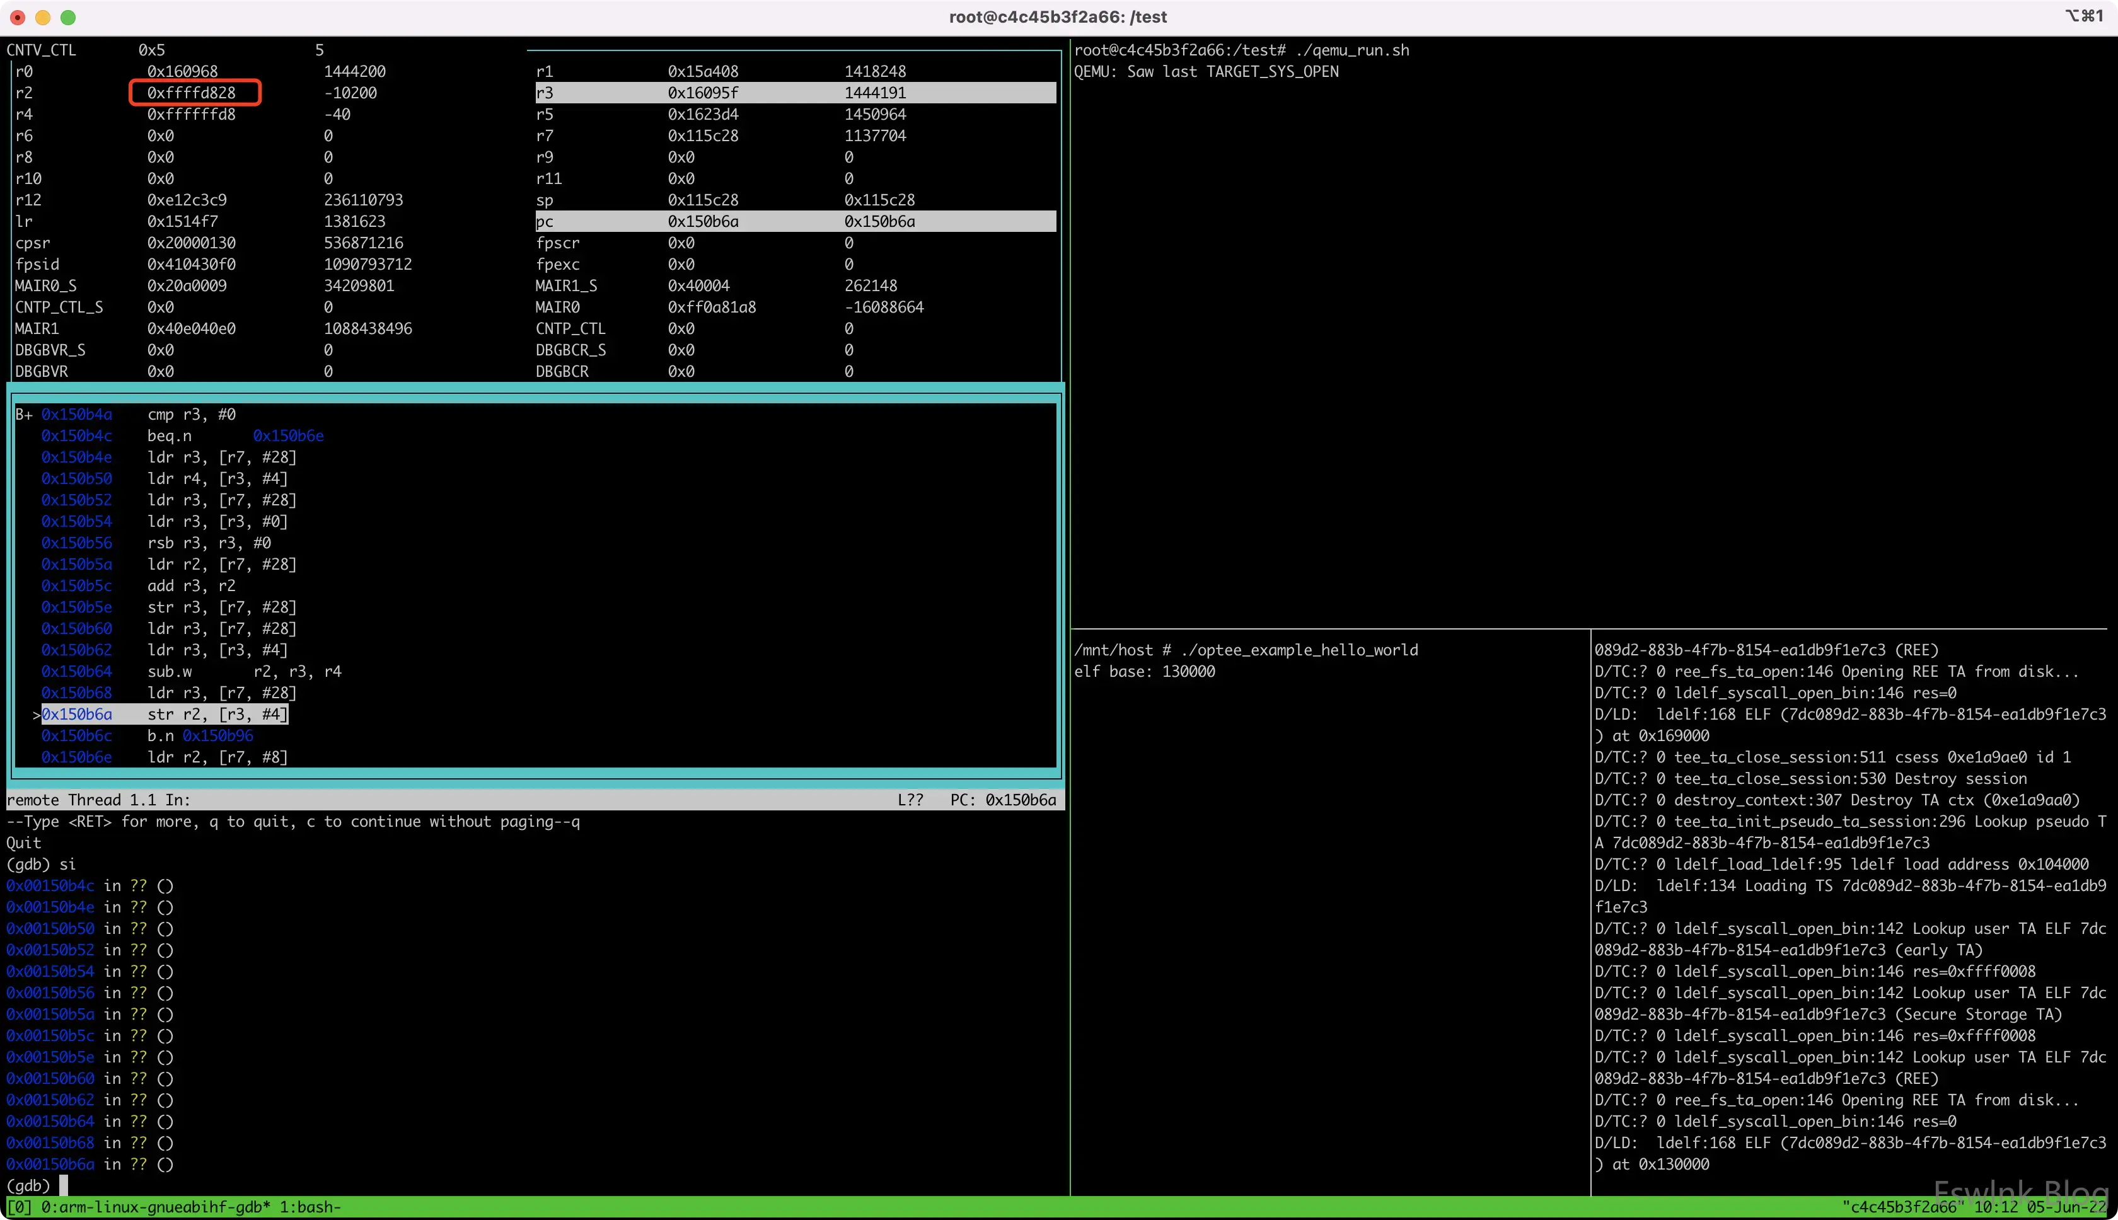Click the optee_example_hello_world command line
Image resolution: width=2118 pixels, height=1220 pixels.
pyautogui.click(x=1299, y=650)
